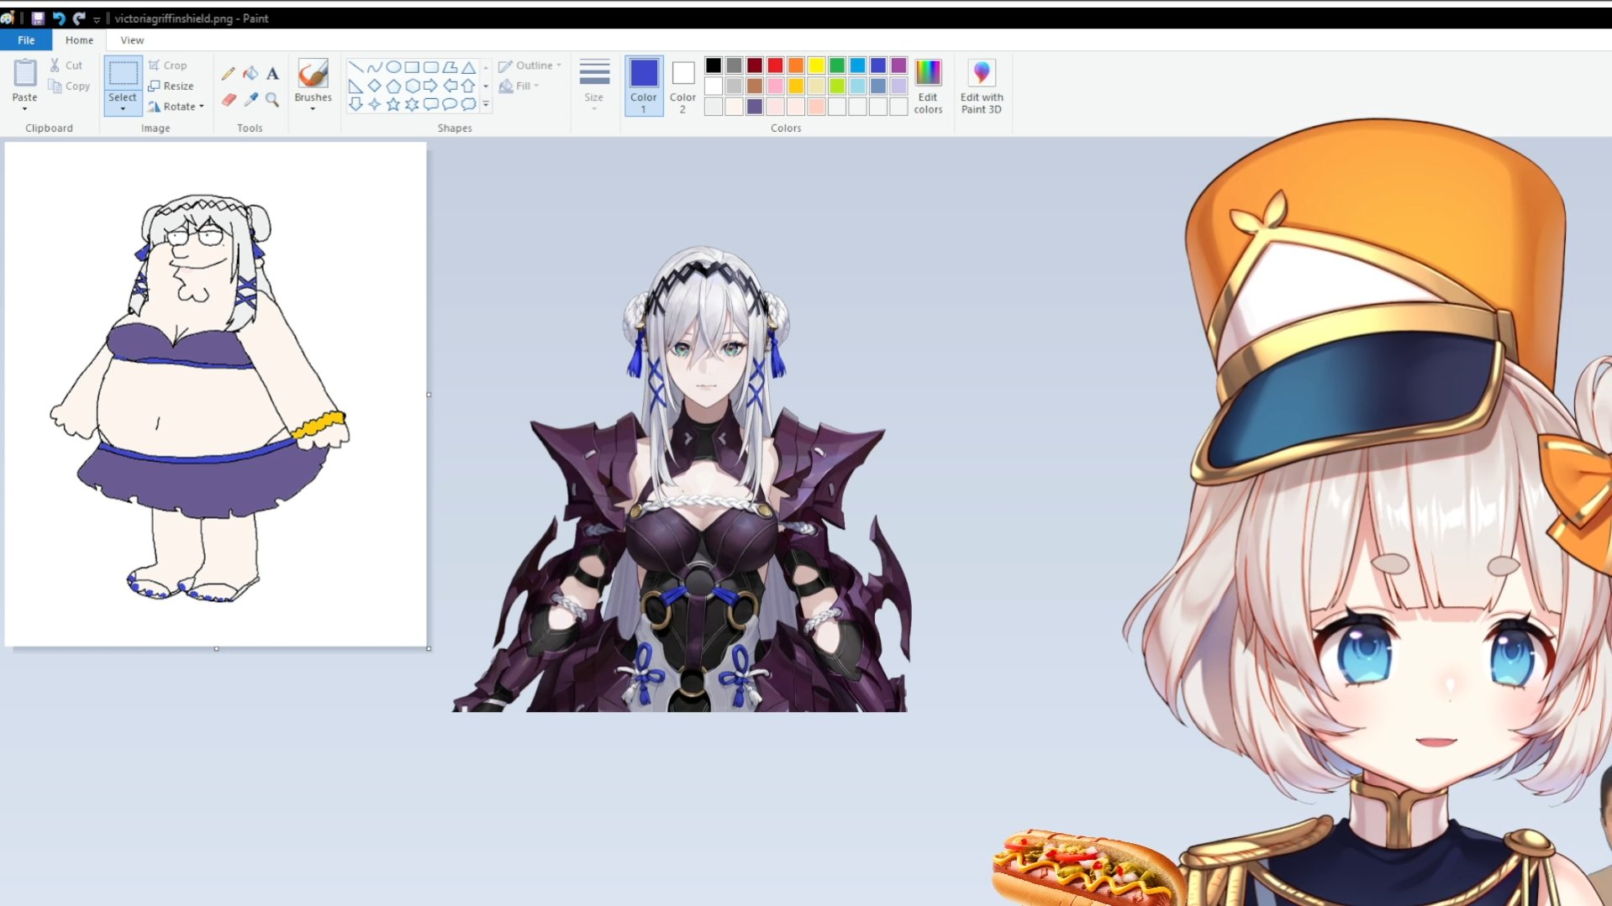Click the Redo arrow in title bar
The height and width of the screenshot is (906, 1612).
coord(79,18)
